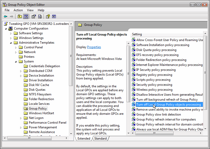The image size is (210, 149).
Task: Click the Back arrow toolbar icon
Action: [x=6, y=16]
